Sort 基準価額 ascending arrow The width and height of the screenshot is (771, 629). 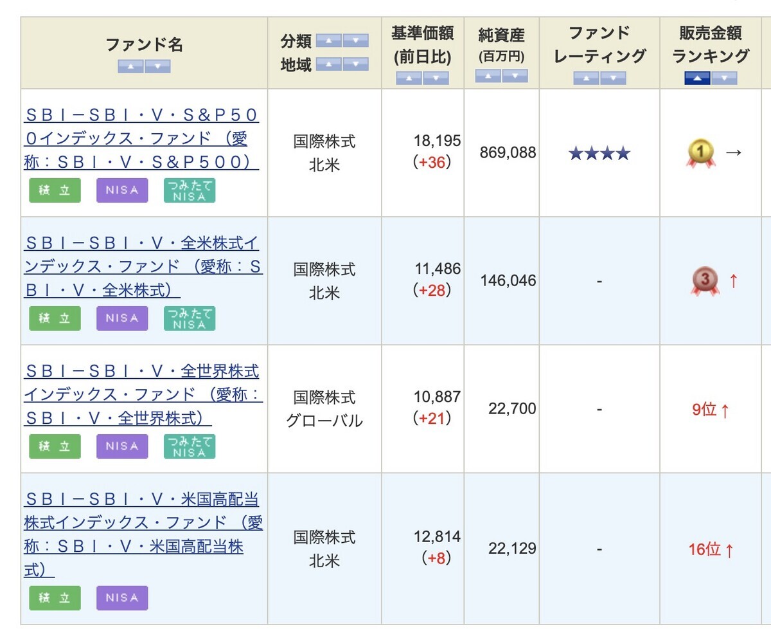(x=409, y=78)
